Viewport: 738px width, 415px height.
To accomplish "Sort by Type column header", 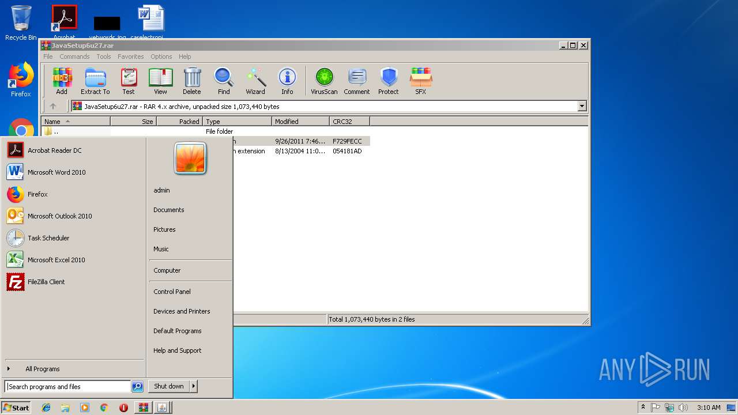I will pos(237,122).
